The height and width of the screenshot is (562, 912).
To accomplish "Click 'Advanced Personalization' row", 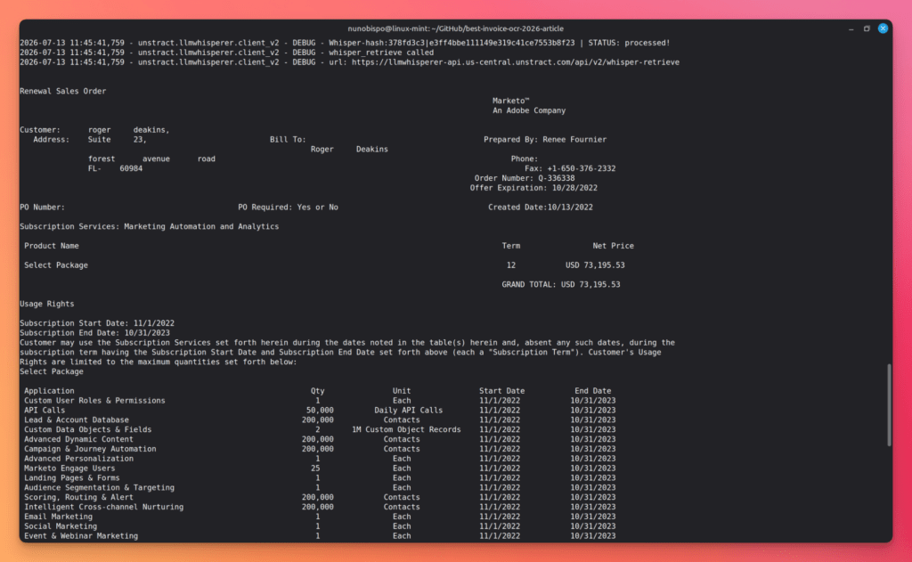I will pos(320,459).
